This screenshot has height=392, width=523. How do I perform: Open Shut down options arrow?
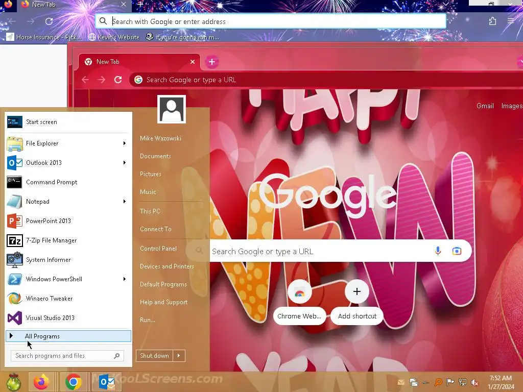coord(179,356)
